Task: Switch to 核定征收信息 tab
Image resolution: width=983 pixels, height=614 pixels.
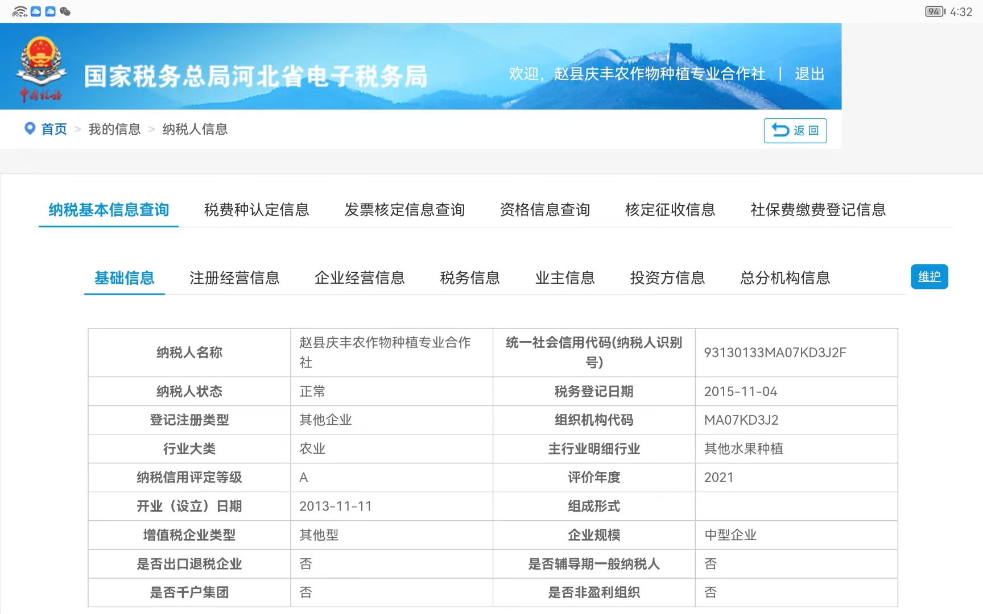Action: 670,210
